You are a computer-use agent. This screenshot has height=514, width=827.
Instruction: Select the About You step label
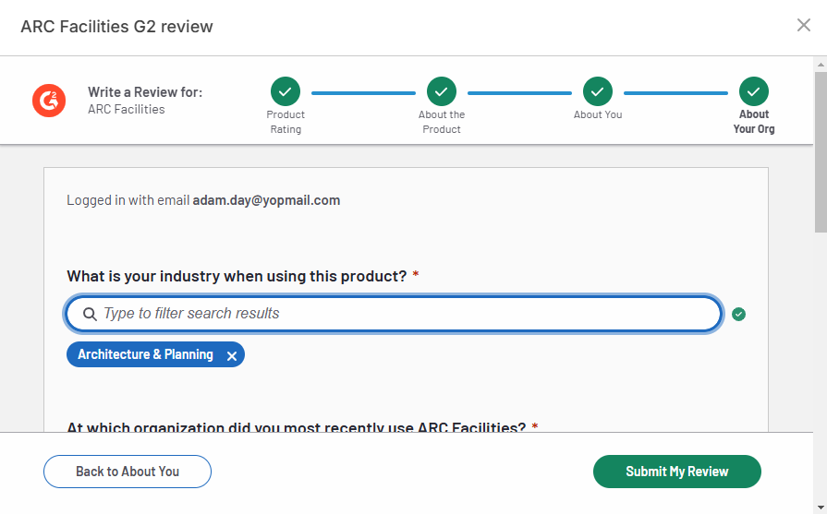[598, 114]
